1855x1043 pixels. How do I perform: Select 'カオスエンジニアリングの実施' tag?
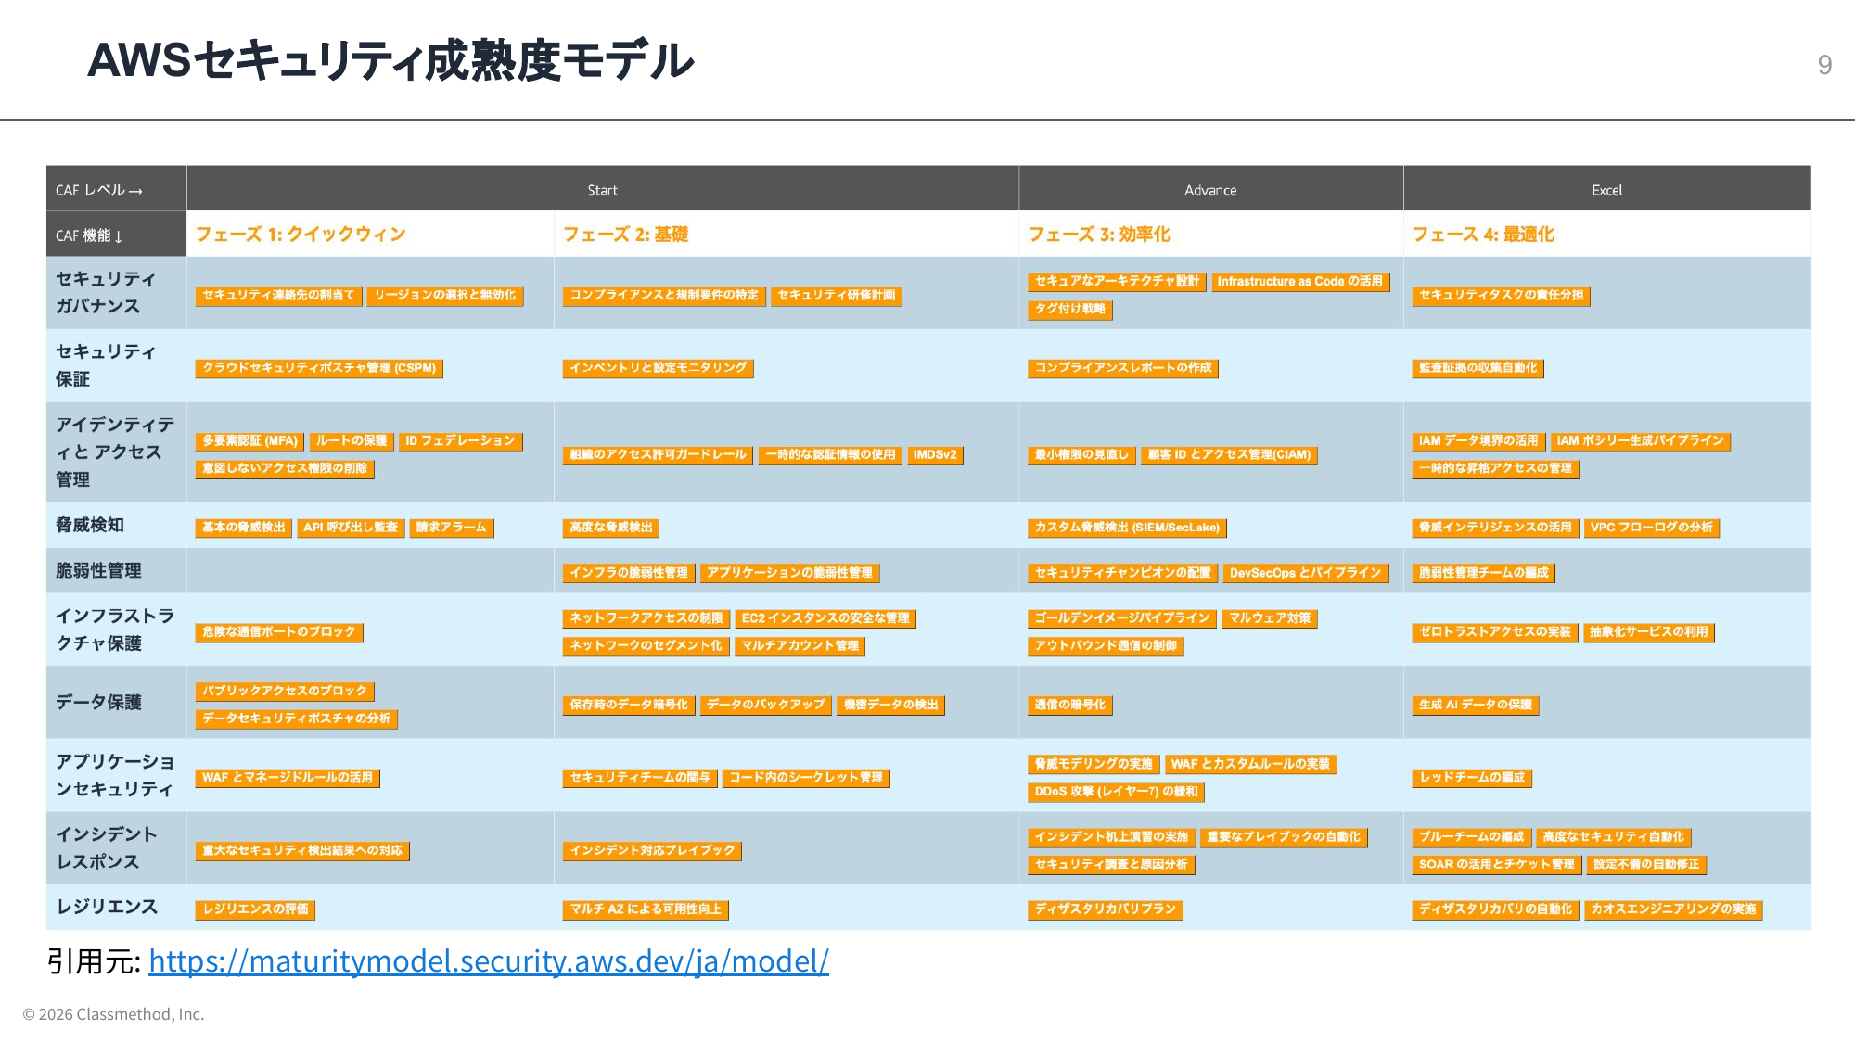(x=1673, y=909)
